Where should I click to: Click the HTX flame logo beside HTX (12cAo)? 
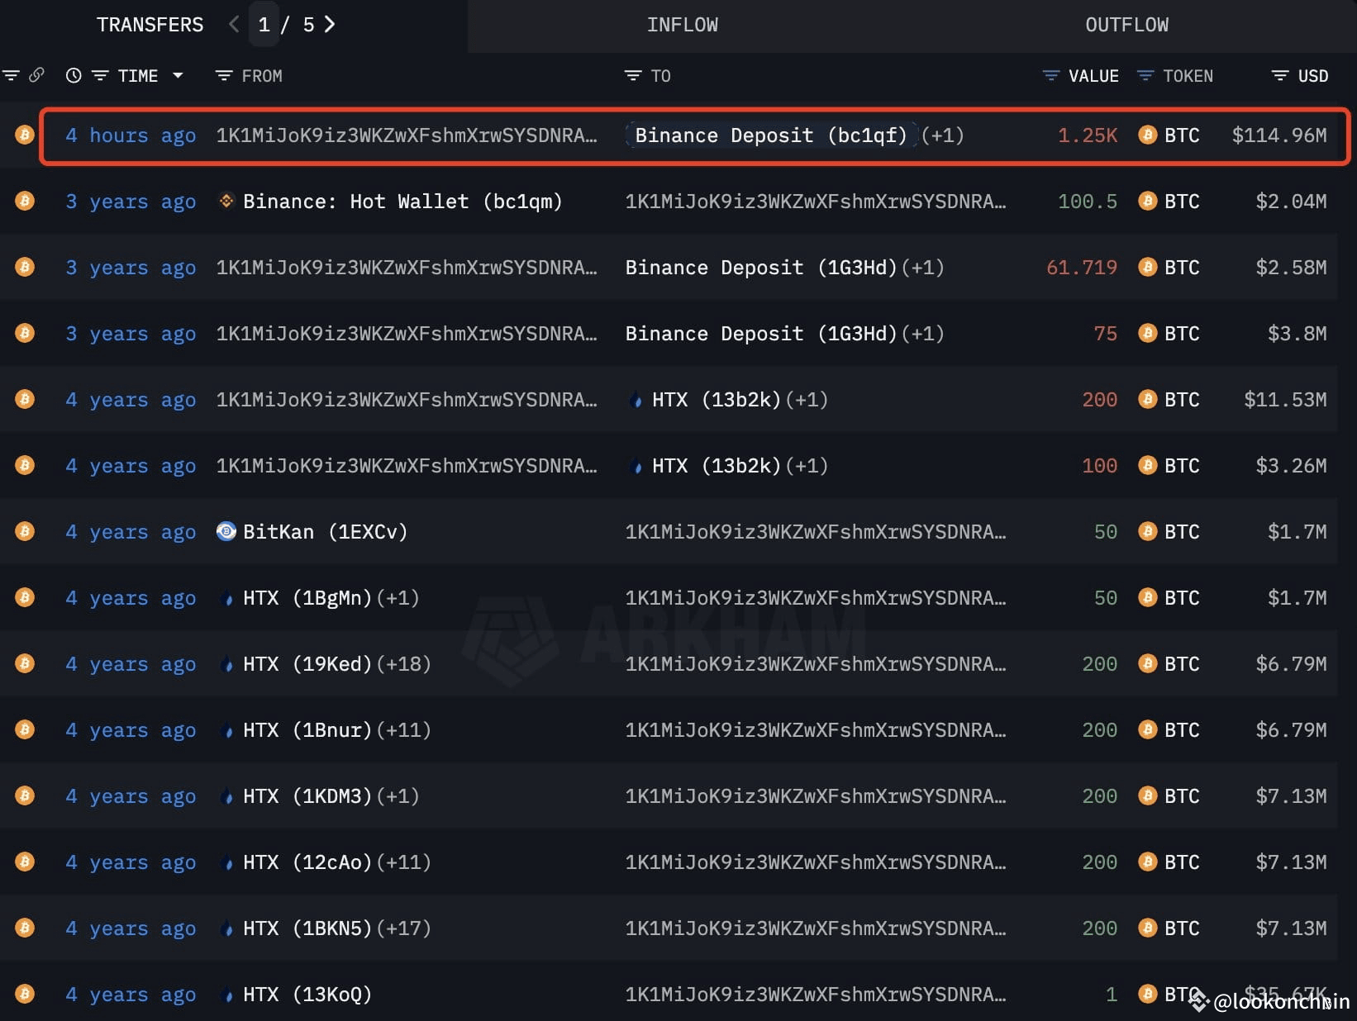[x=228, y=862]
